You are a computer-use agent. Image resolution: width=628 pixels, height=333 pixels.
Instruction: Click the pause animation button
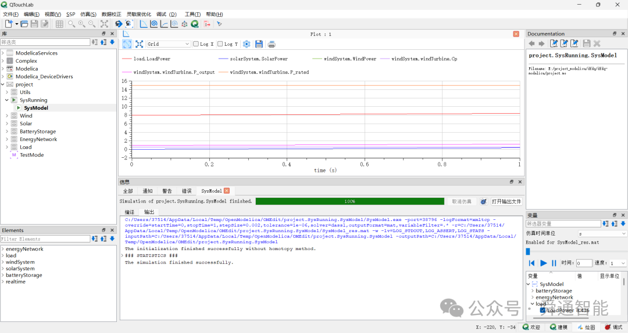click(554, 263)
